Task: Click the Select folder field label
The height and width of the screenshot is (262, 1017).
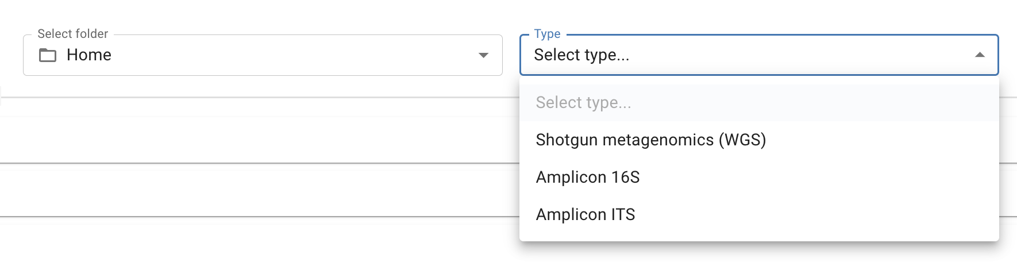Action: (72, 34)
